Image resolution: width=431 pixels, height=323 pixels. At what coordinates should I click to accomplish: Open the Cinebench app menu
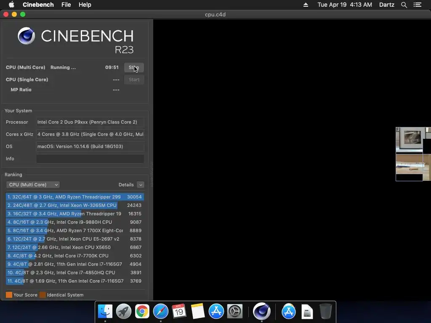pyautogui.click(x=38, y=5)
